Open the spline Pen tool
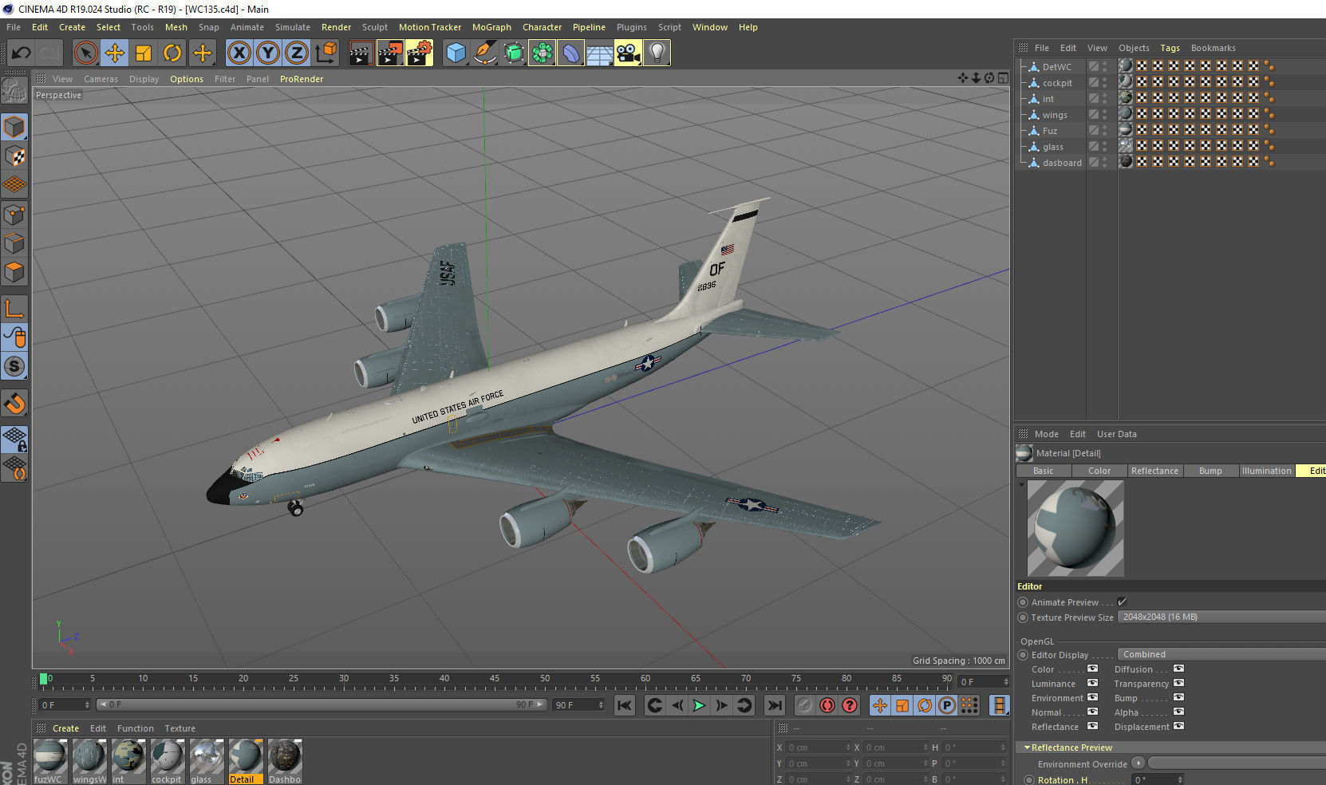 pyautogui.click(x=484, y=53)
